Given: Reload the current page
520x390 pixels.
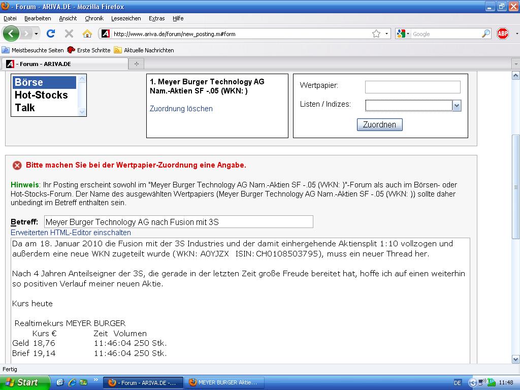Looking at the screenshot, I should (51, 34).
